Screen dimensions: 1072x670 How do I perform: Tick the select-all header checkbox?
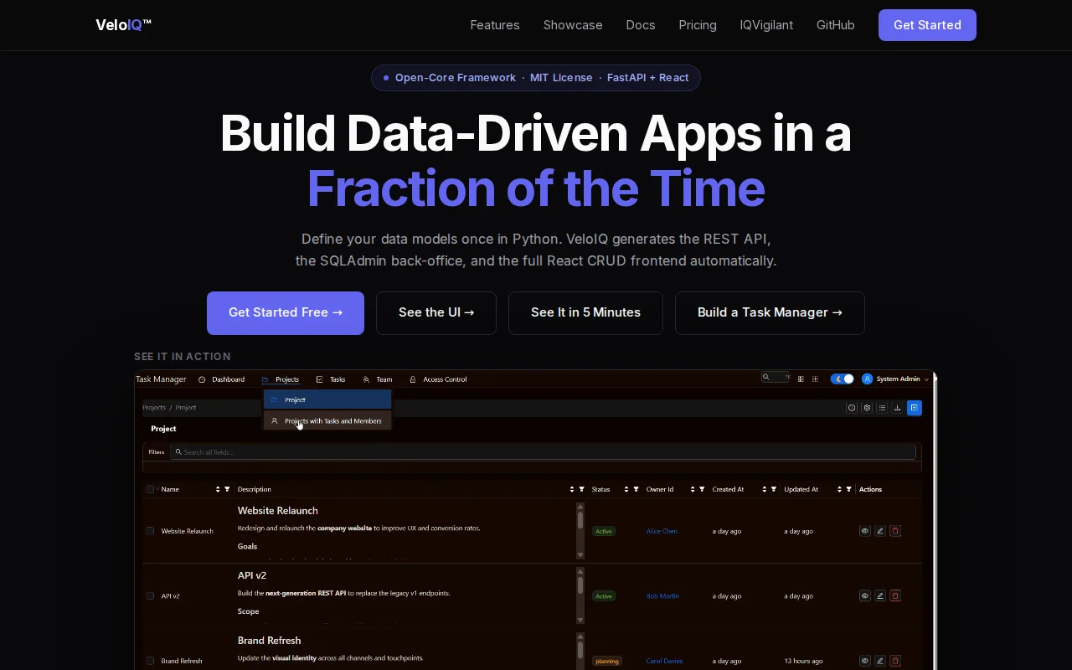coord(150,489)
